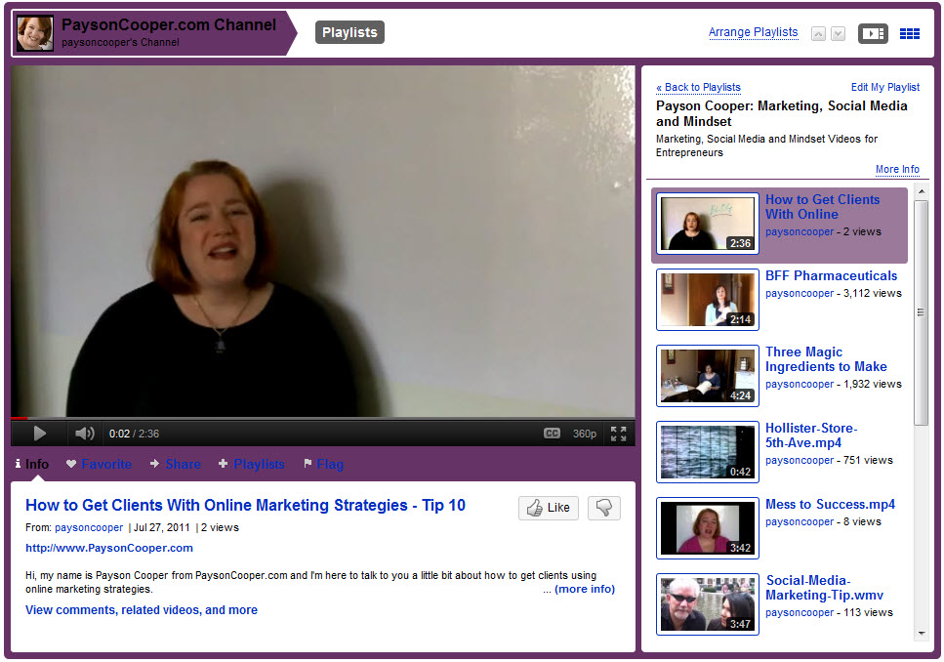Click playlist scrollbar up arrow
The height and width of the screenshot is (662, 944).
[x=922, y=191]
